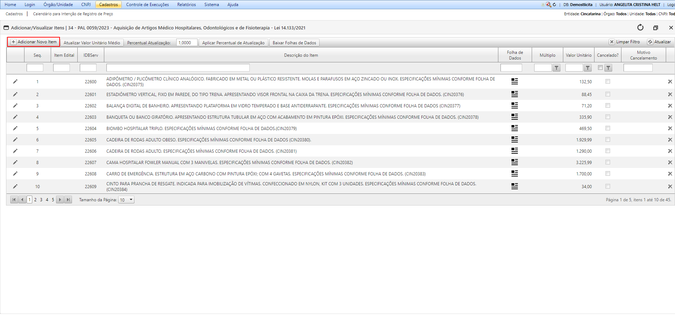Go to next page arrow in pager

(x=60, y=200)
